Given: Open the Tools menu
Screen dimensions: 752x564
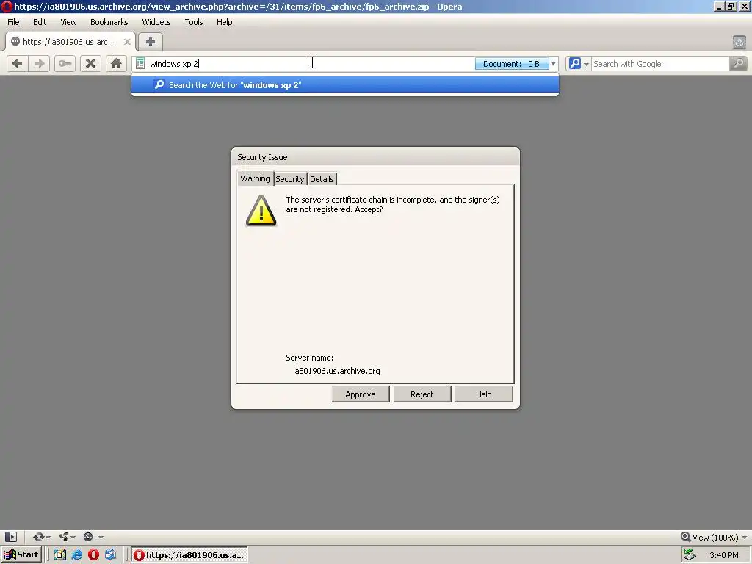Looking at the screenshot, I should pyautogui.click(x=194, y=22).
